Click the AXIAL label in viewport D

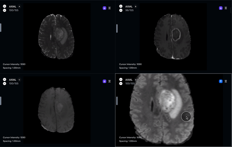tap(129, 80)
